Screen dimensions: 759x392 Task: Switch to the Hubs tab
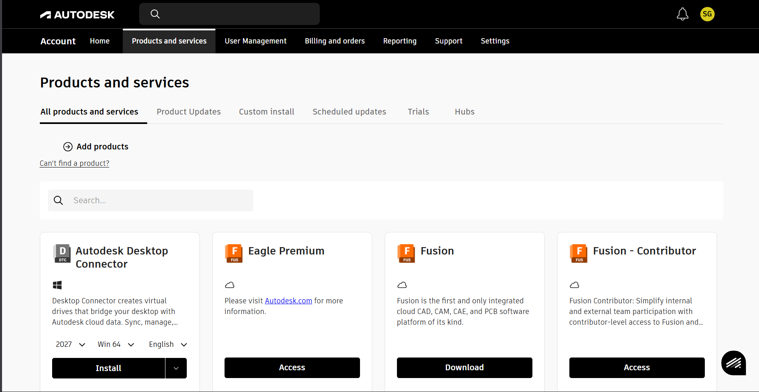click(x=465, y=112)
